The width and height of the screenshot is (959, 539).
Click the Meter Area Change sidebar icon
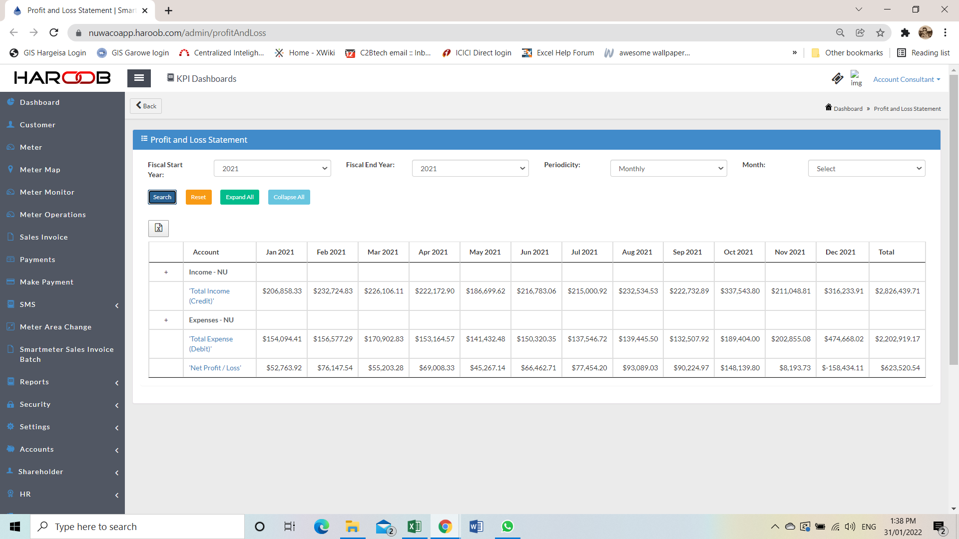[x=10, y=326]
